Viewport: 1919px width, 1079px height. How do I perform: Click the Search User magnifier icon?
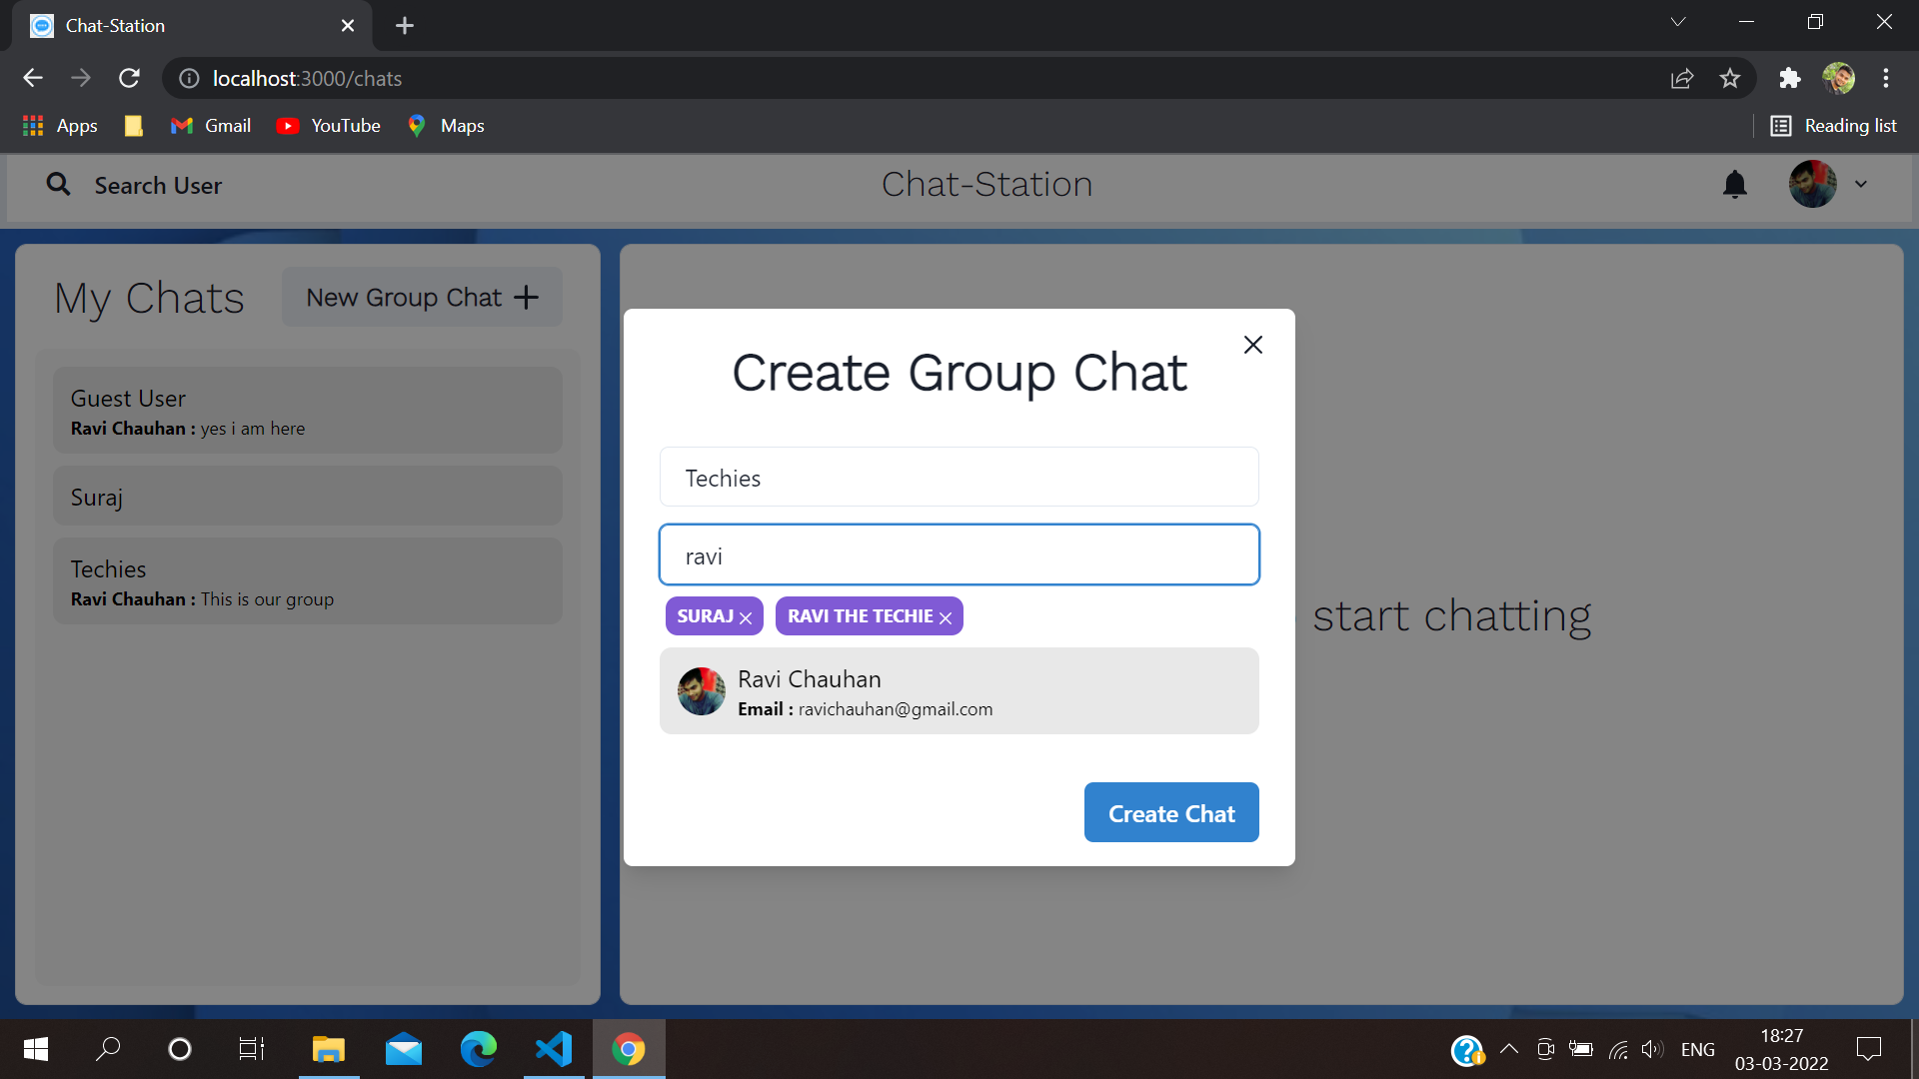[x=58, y=185]
